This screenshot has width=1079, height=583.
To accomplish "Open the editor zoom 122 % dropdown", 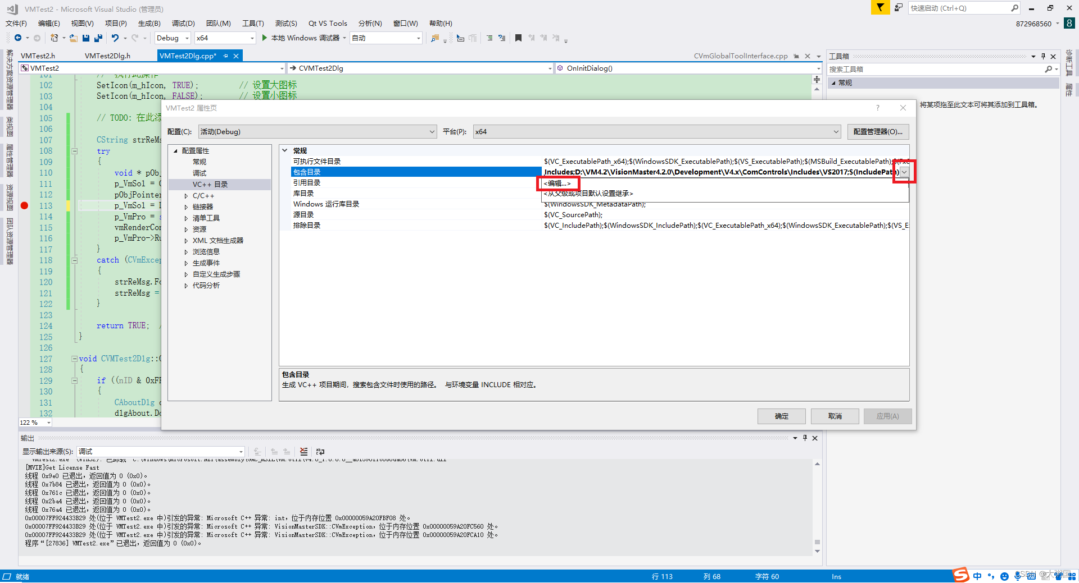I will [49, 423].
